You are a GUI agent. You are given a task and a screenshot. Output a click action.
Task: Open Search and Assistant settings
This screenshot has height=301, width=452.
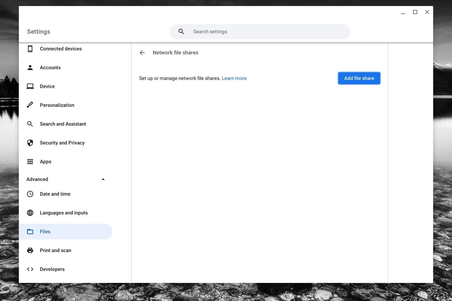click(x=63, y=124)
